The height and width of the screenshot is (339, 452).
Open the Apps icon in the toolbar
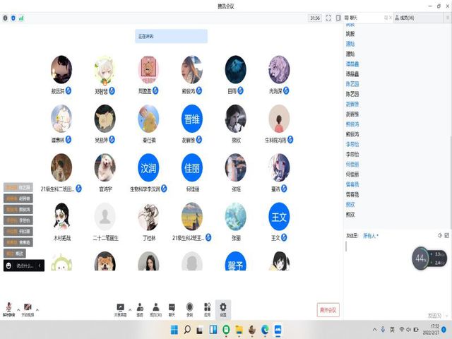(x=207, y=309)
